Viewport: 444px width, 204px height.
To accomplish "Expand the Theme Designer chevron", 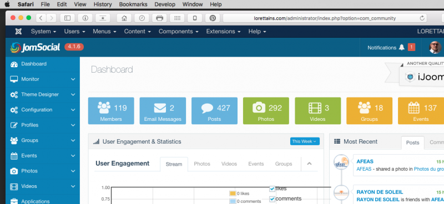I will click(x=73, y=94).
